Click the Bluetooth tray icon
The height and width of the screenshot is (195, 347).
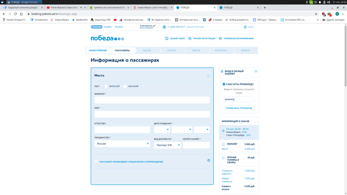click(x=307, y=2)
